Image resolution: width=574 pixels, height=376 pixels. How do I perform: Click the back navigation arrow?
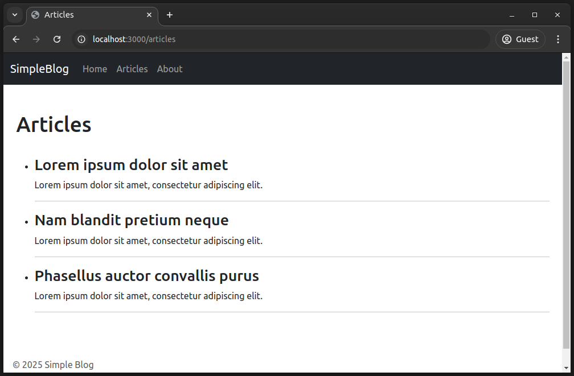click(x=16, y=39)
